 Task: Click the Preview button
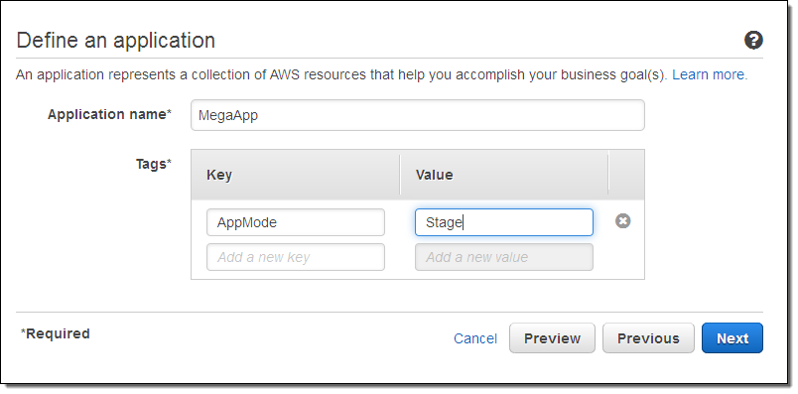552,338
